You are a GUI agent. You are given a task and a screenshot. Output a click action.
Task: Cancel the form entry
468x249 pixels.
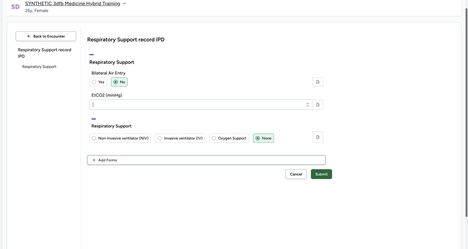pos(296,174)
